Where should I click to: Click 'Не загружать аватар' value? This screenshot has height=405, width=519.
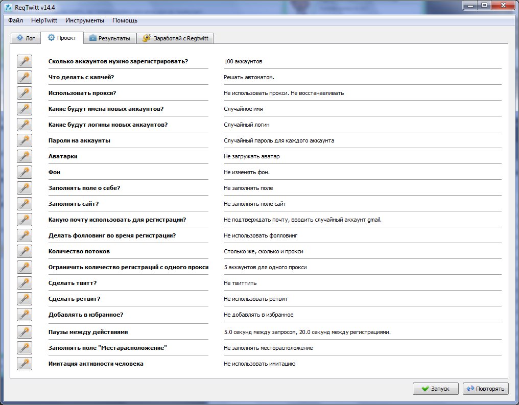[251, 156]
